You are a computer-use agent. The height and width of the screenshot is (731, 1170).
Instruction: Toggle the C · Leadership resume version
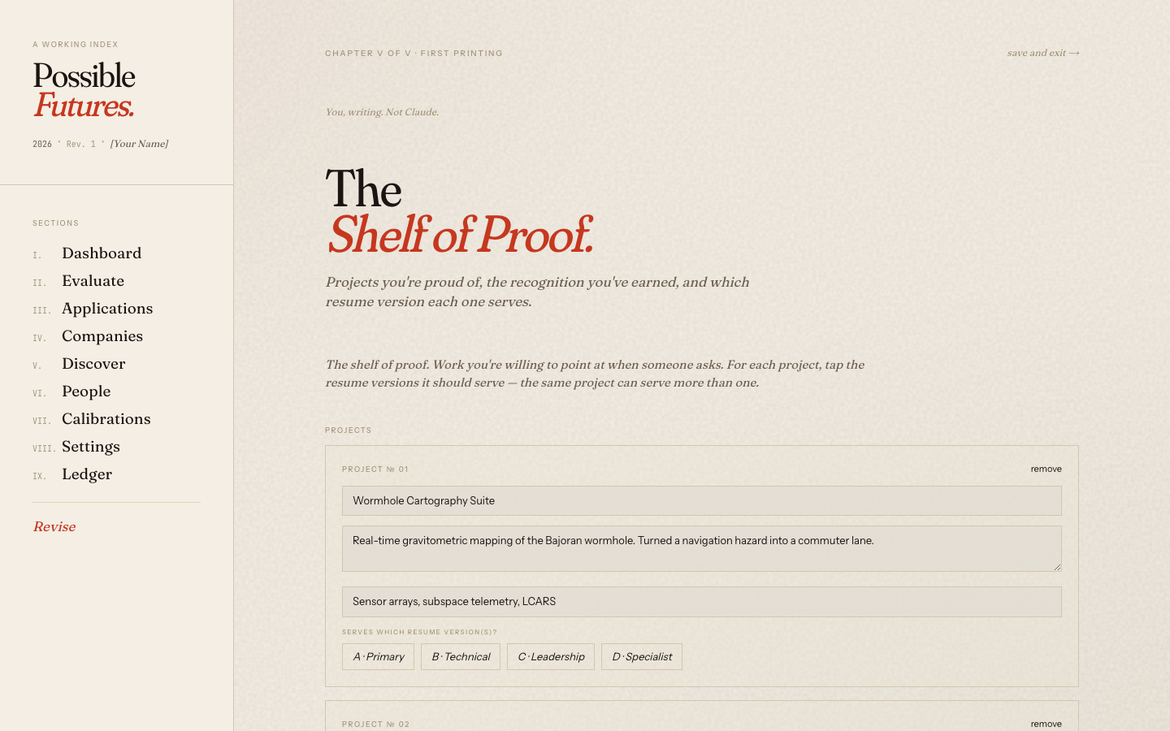551,656
